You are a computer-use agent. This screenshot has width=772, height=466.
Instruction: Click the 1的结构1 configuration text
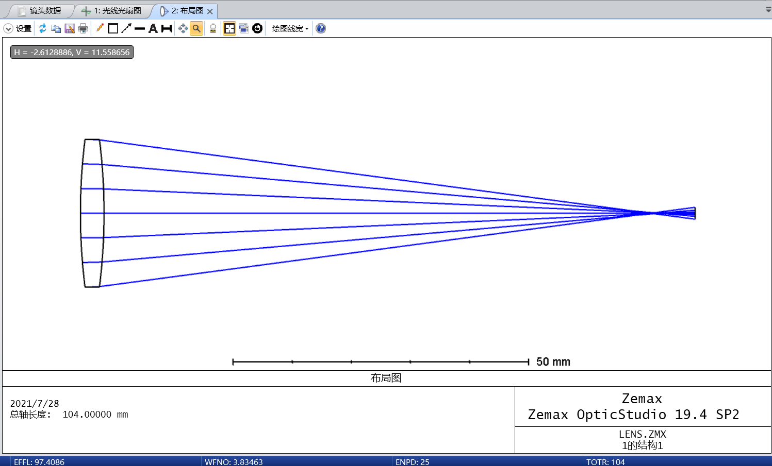tap(643, 445)
